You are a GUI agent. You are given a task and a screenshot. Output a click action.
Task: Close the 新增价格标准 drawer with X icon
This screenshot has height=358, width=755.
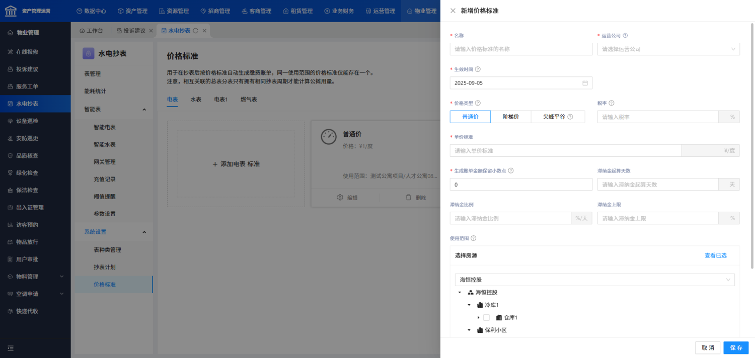[x=453, y=11]
